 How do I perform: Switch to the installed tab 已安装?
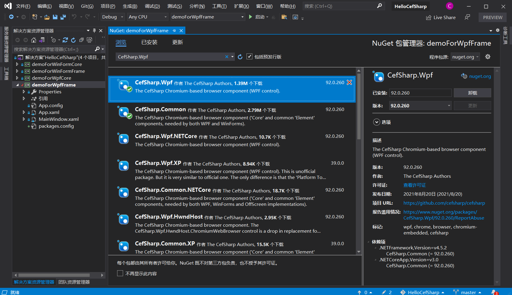click(x=149, y=42)
